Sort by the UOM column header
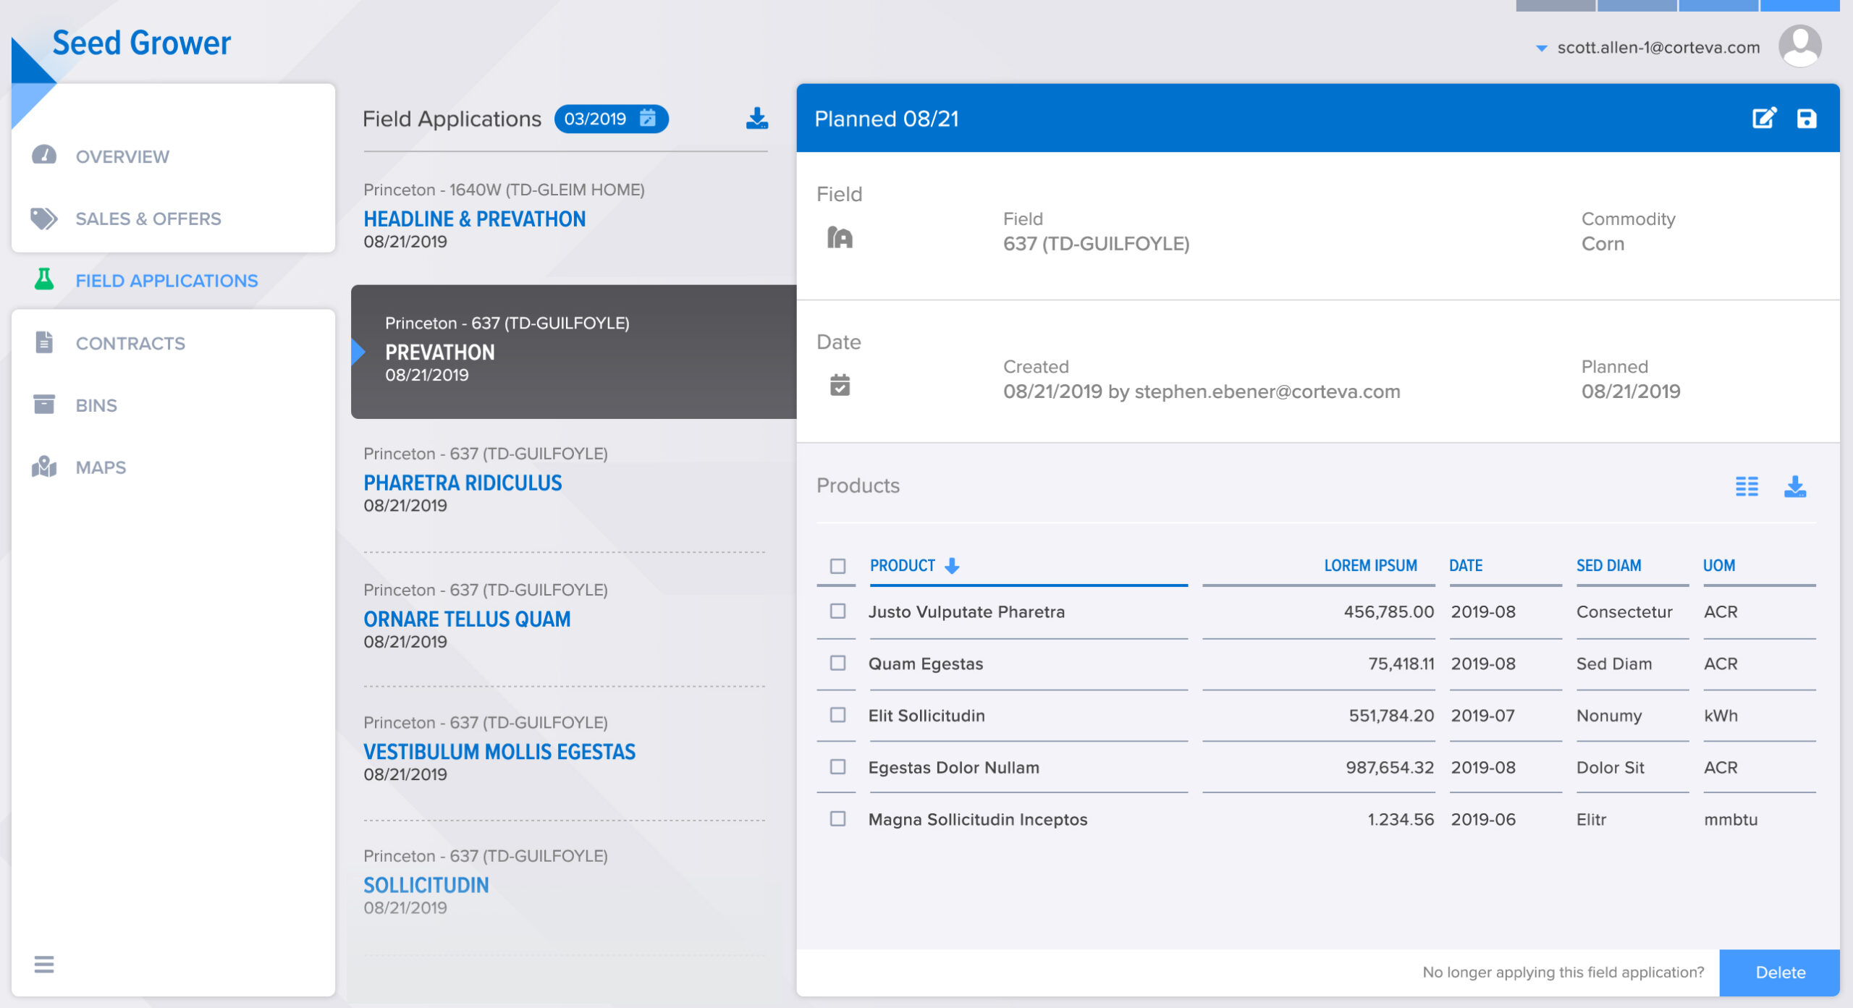 [x=1719, y=565]
